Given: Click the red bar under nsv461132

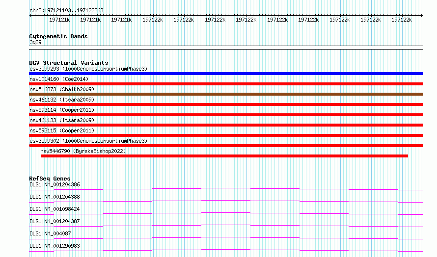Looking at the screenshot, I should click(x=226, y=104).
